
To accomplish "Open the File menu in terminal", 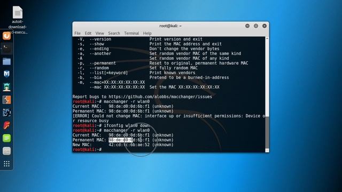I will [x=77, y=33].
